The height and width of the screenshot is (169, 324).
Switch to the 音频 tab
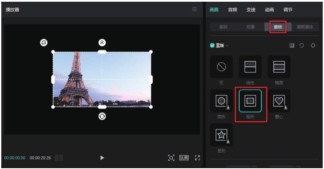[x=233, y=10]
